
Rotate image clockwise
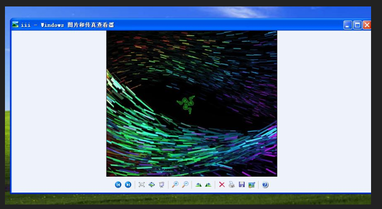tap(198, 185)
